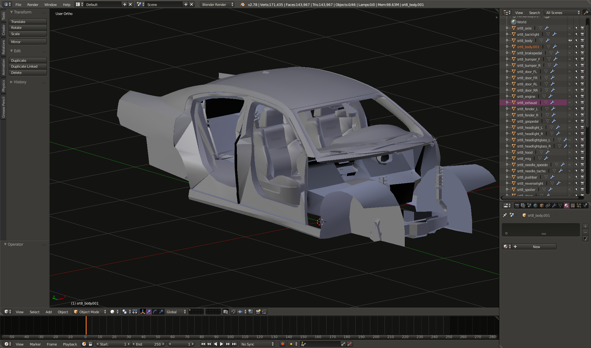
Task: Click the Particles properties sparkle icon
Action: [579, 206]
